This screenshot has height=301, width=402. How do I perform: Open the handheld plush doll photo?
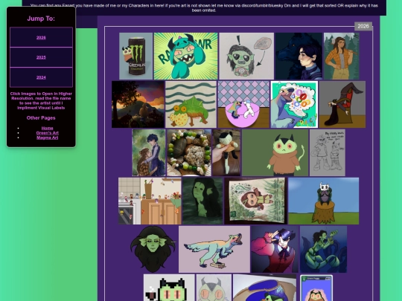pos(226,152)
